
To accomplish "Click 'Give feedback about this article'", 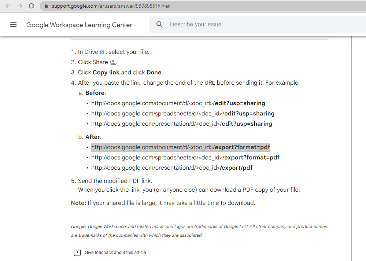I will coord(115,252).
